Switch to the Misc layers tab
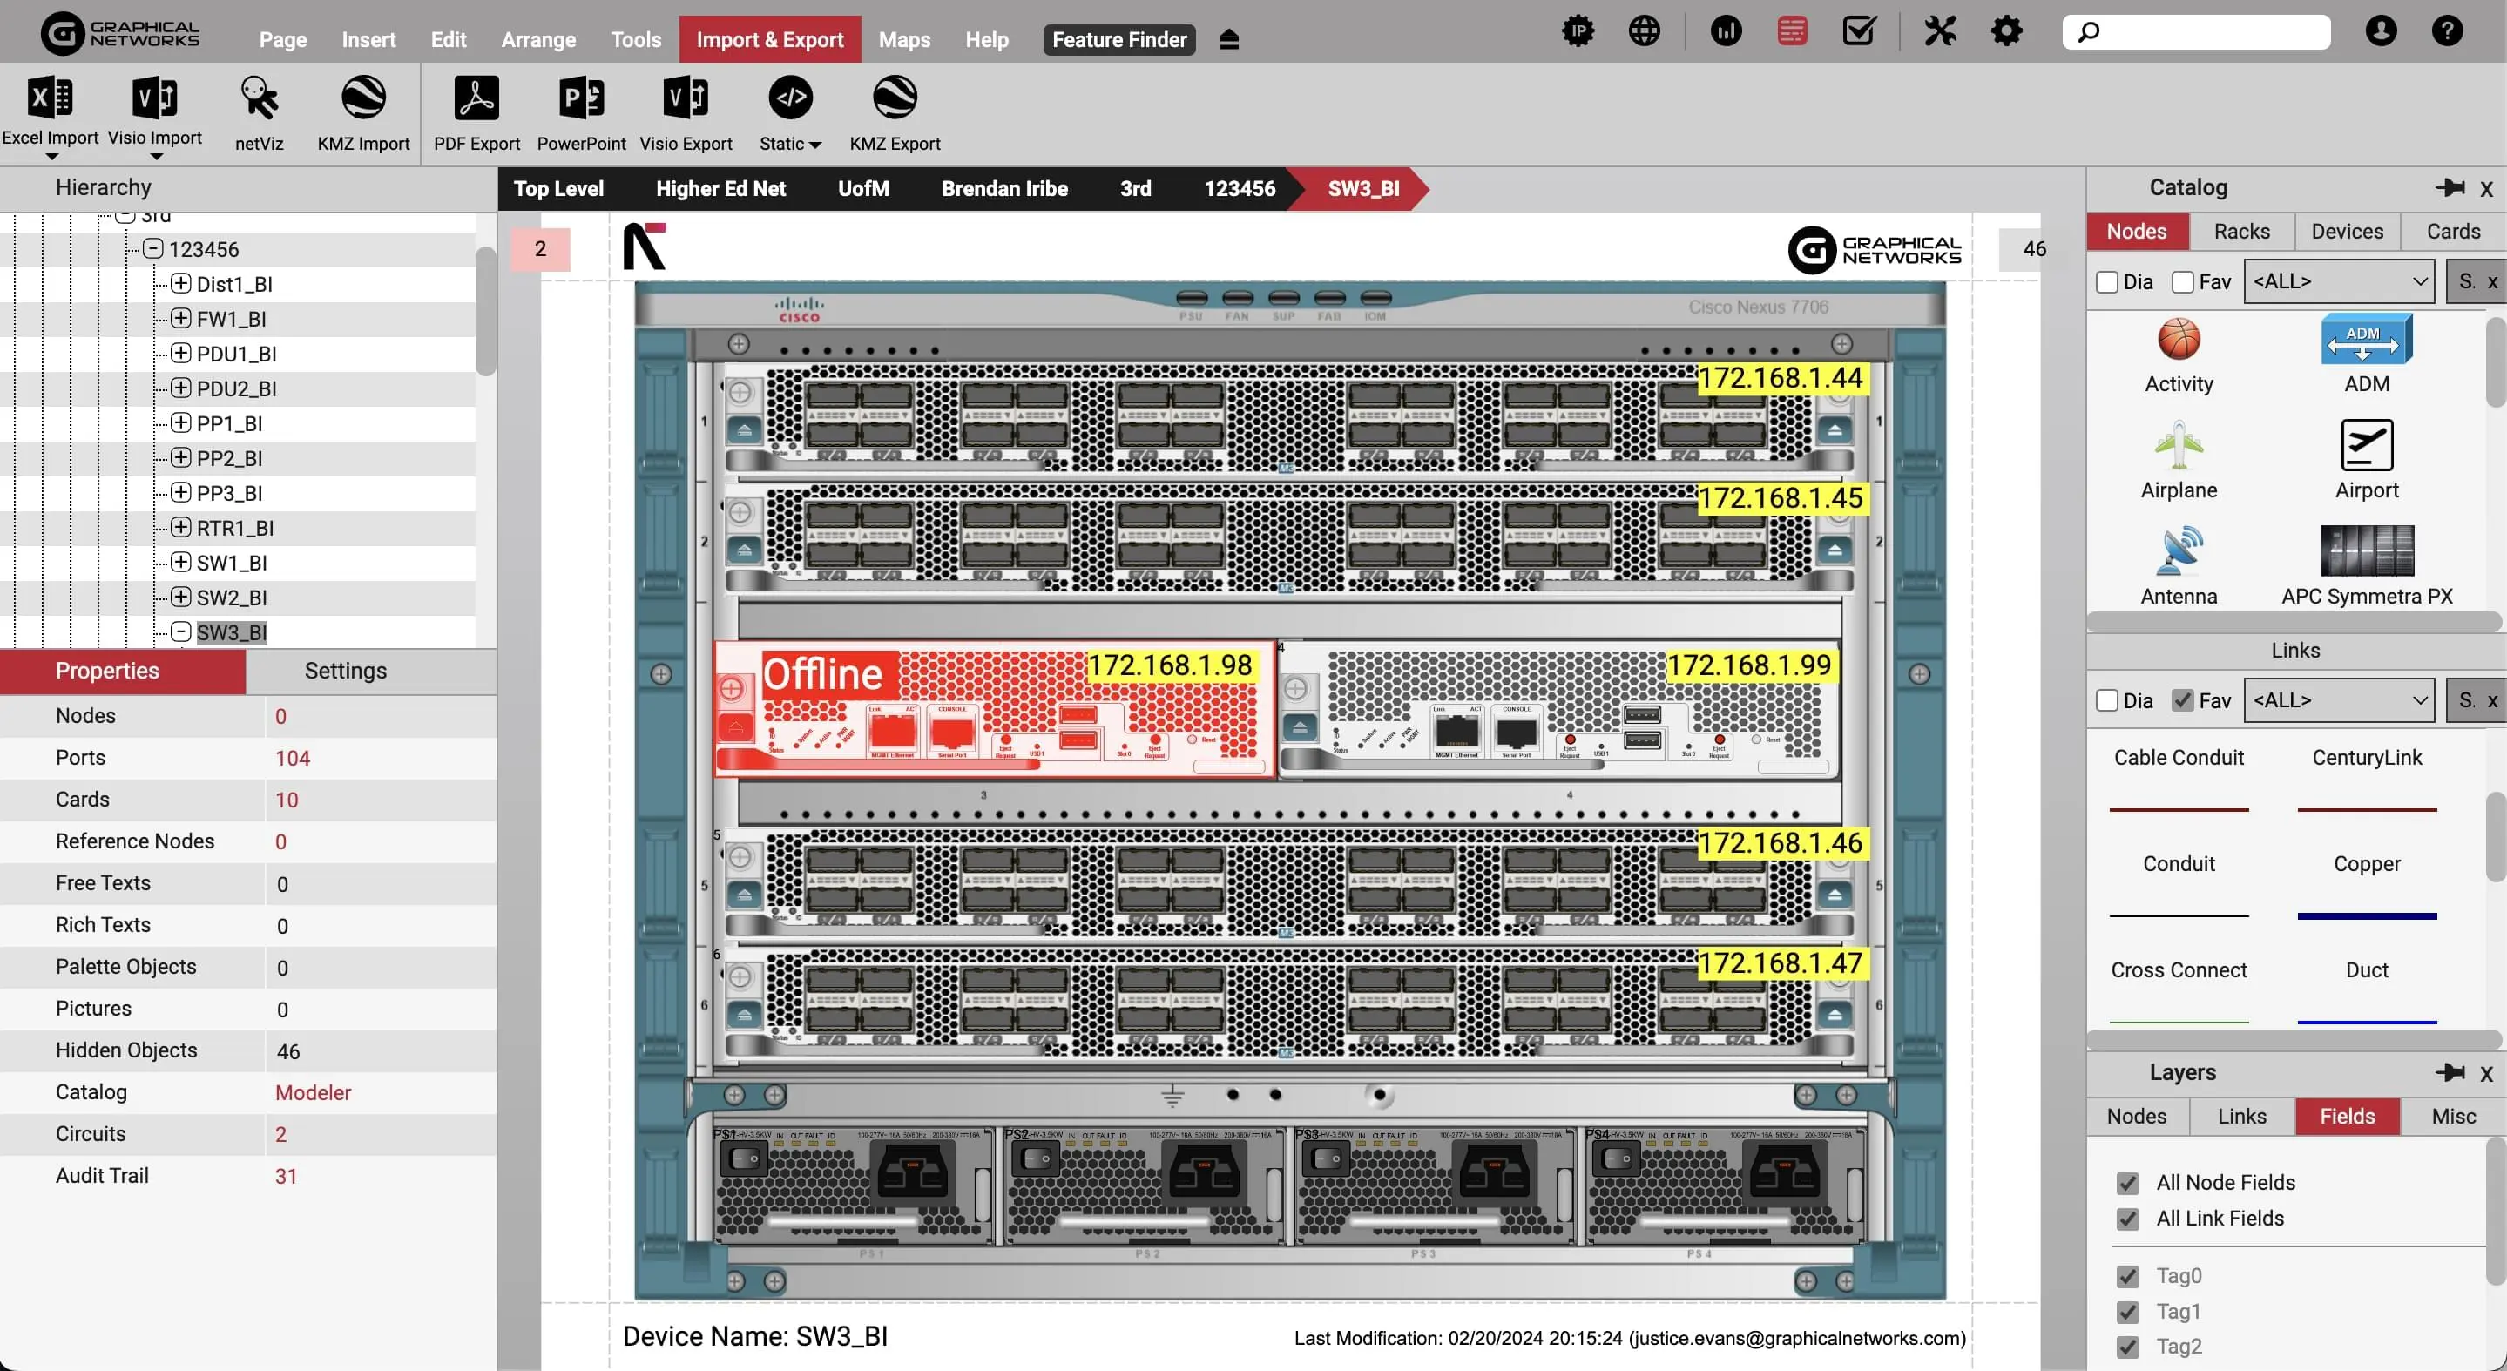The width and height of the screenshot is (2507, 1371). [2452, 1117]
